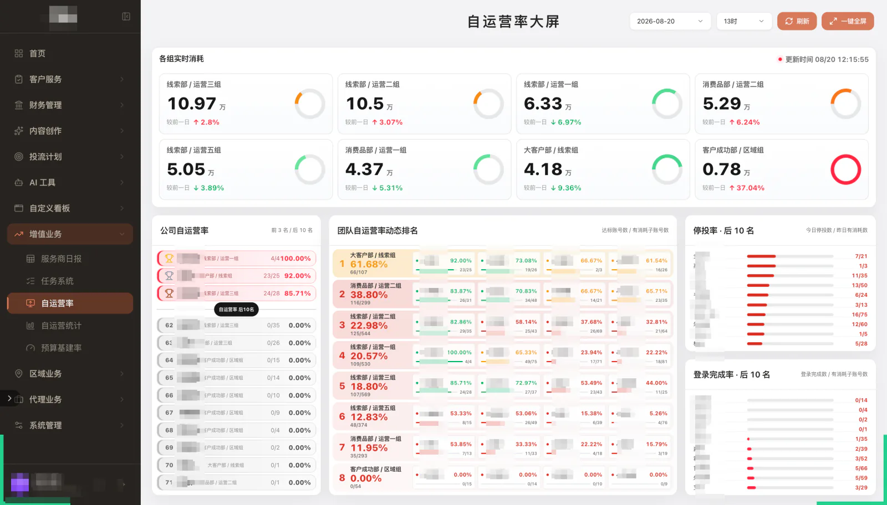The width and height of the screenshot is (887, 505).
Task: Select rank 1 大客户部 / 线索组 61.68% team row
Action: click(503, 264)
